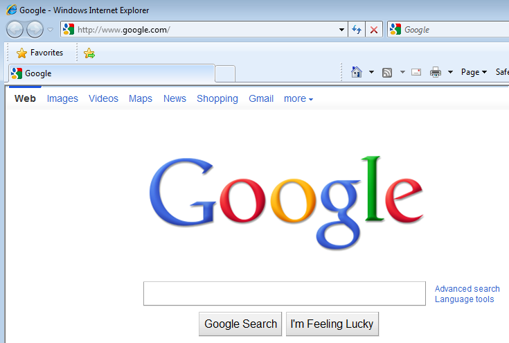Viewport: 509px width, 343px height.
Task: Click the Read mail envelope icon
Action: pyautogui.click(x=416, y=72)
